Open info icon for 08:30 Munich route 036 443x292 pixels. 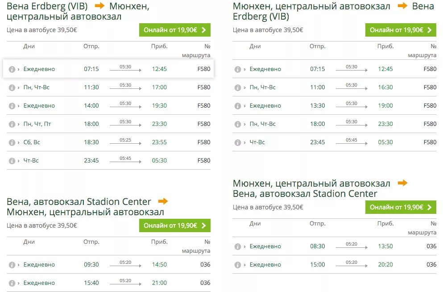tap(238, 246)
